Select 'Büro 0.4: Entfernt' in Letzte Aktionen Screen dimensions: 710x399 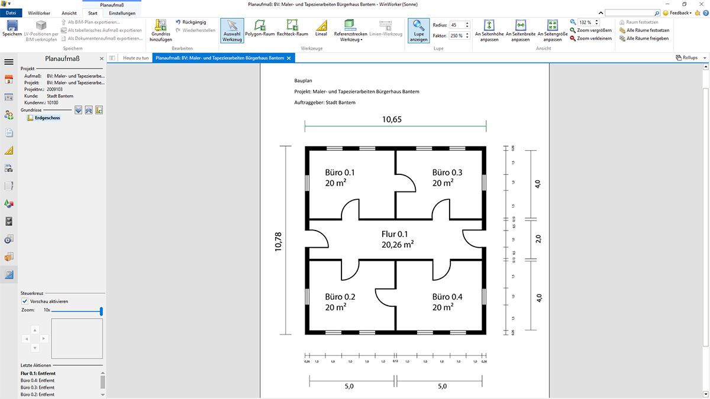(x=37, y=381)
